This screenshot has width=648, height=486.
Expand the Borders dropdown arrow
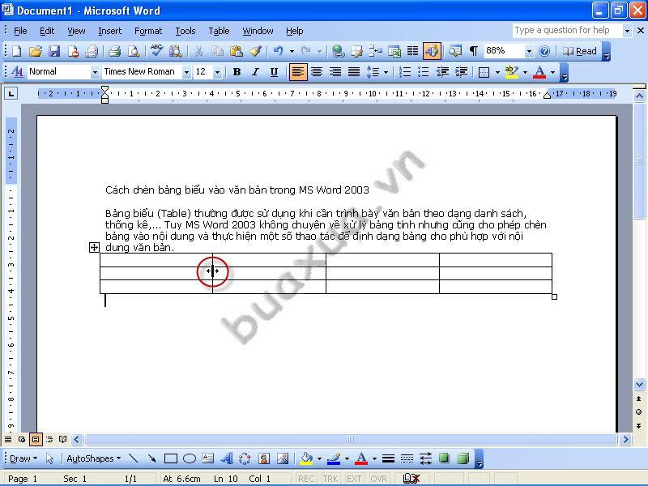[x=497, y=72]
